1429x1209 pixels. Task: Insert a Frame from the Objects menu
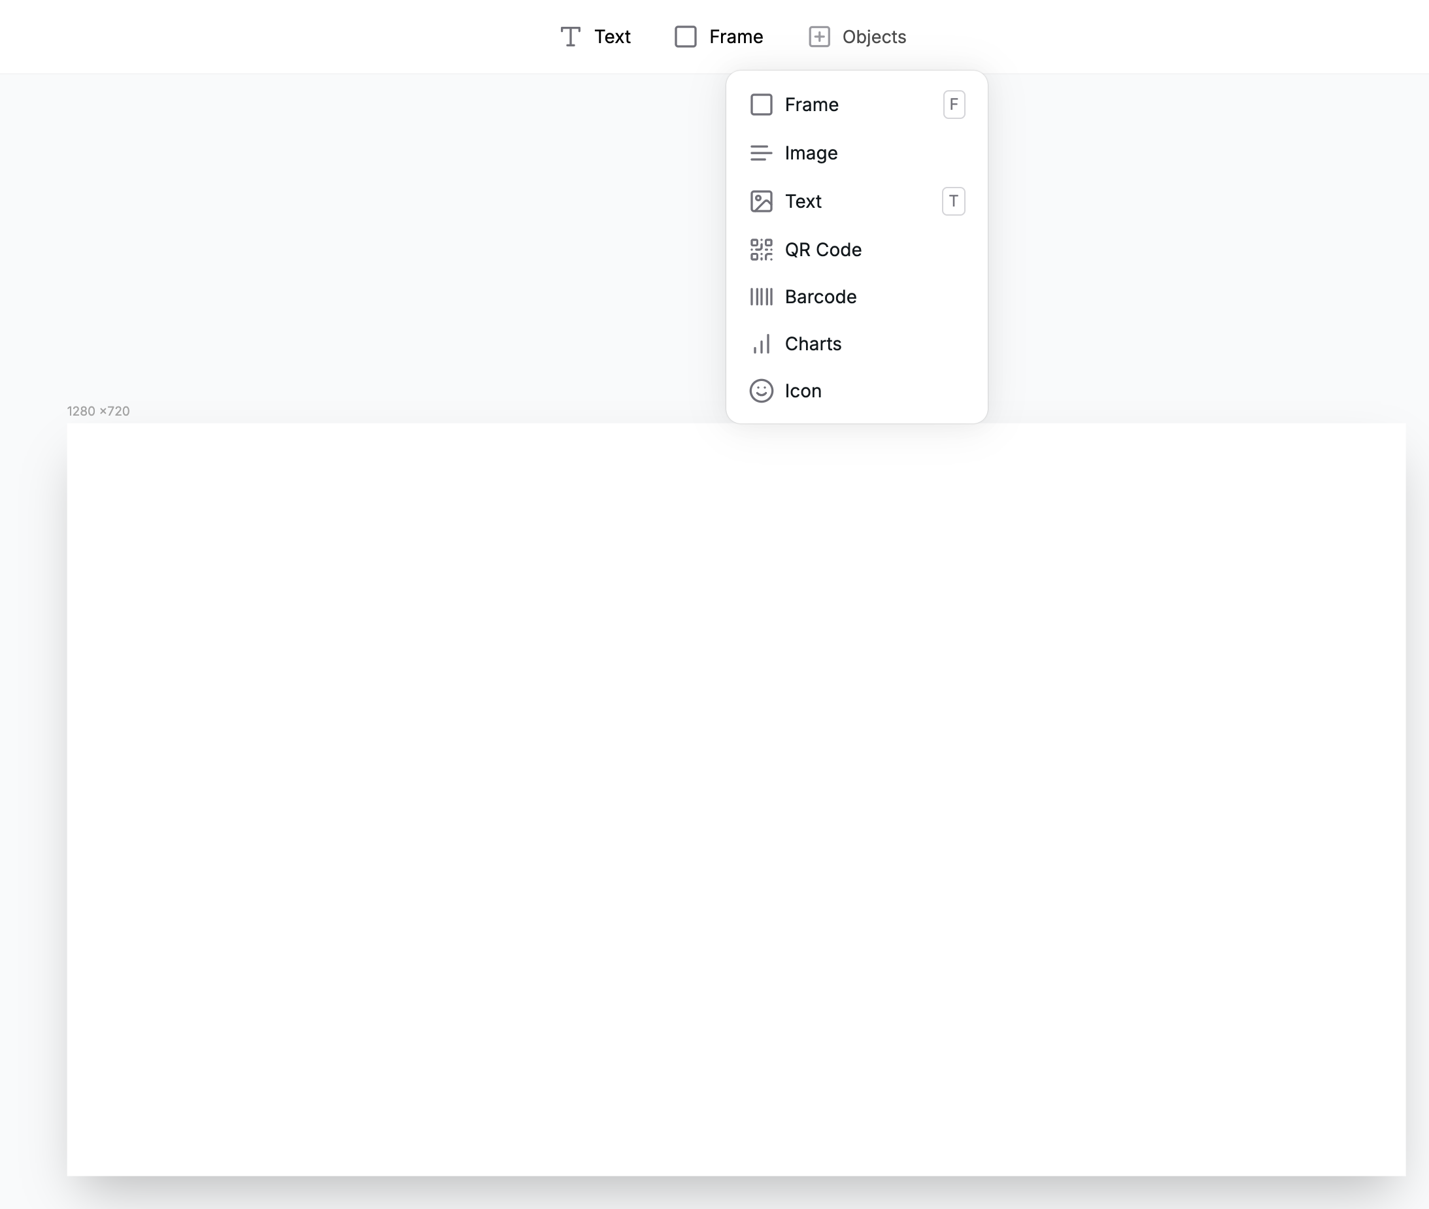click(x=812, y=104)
